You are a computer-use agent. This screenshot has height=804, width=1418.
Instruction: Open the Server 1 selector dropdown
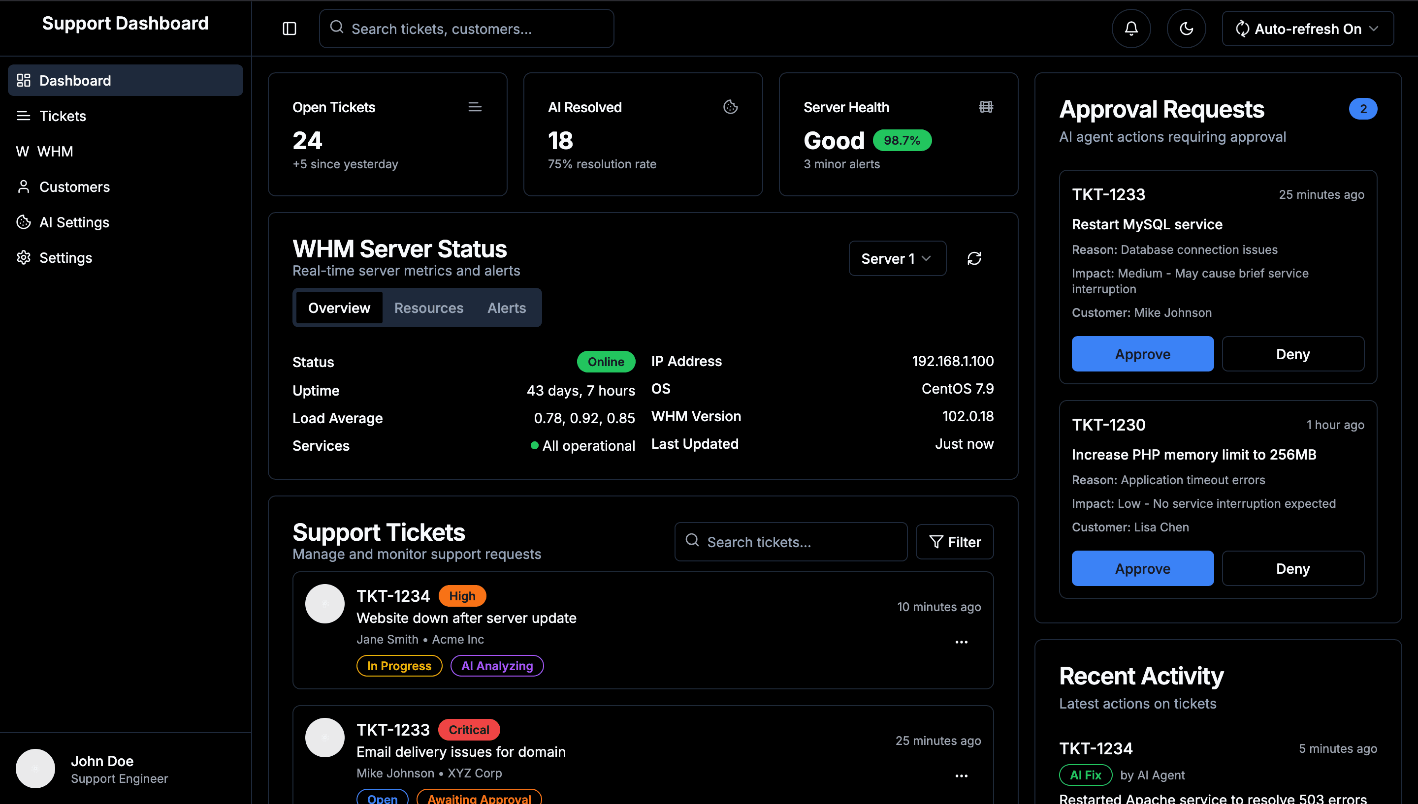[897, 258]
